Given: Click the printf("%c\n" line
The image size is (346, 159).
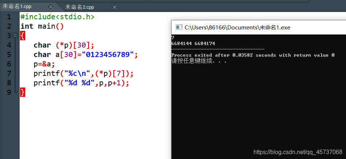Looking at the screenshot, I should tap(84, 73).
